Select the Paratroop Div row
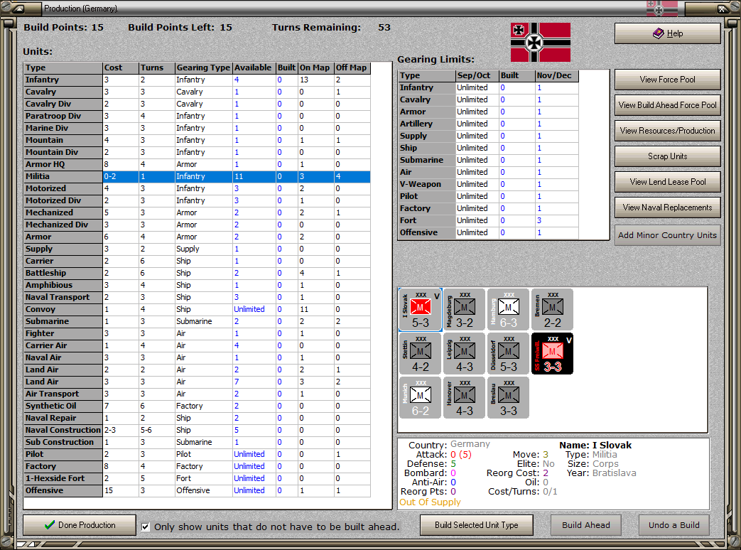741x550 pixels. [x=197, y=117]
